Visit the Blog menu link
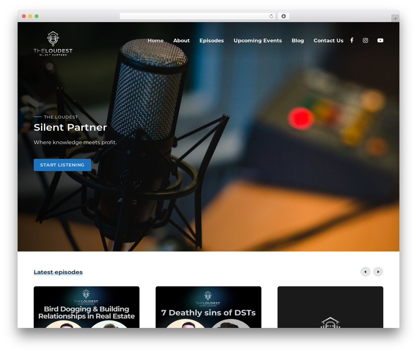 pyautogui.click(x=298, y=41)
